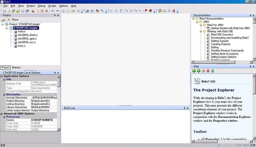Switch to the Globals tab
Viewport: 256px width, 148px height.
[16, 68]
